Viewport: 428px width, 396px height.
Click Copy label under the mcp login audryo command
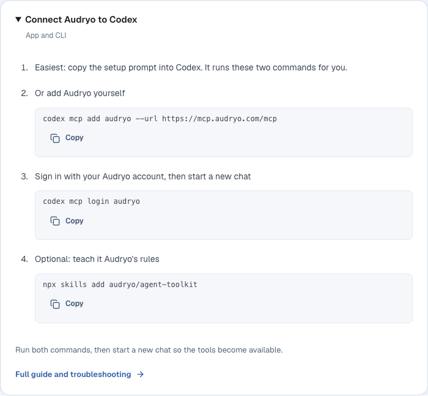coord(74,221)
